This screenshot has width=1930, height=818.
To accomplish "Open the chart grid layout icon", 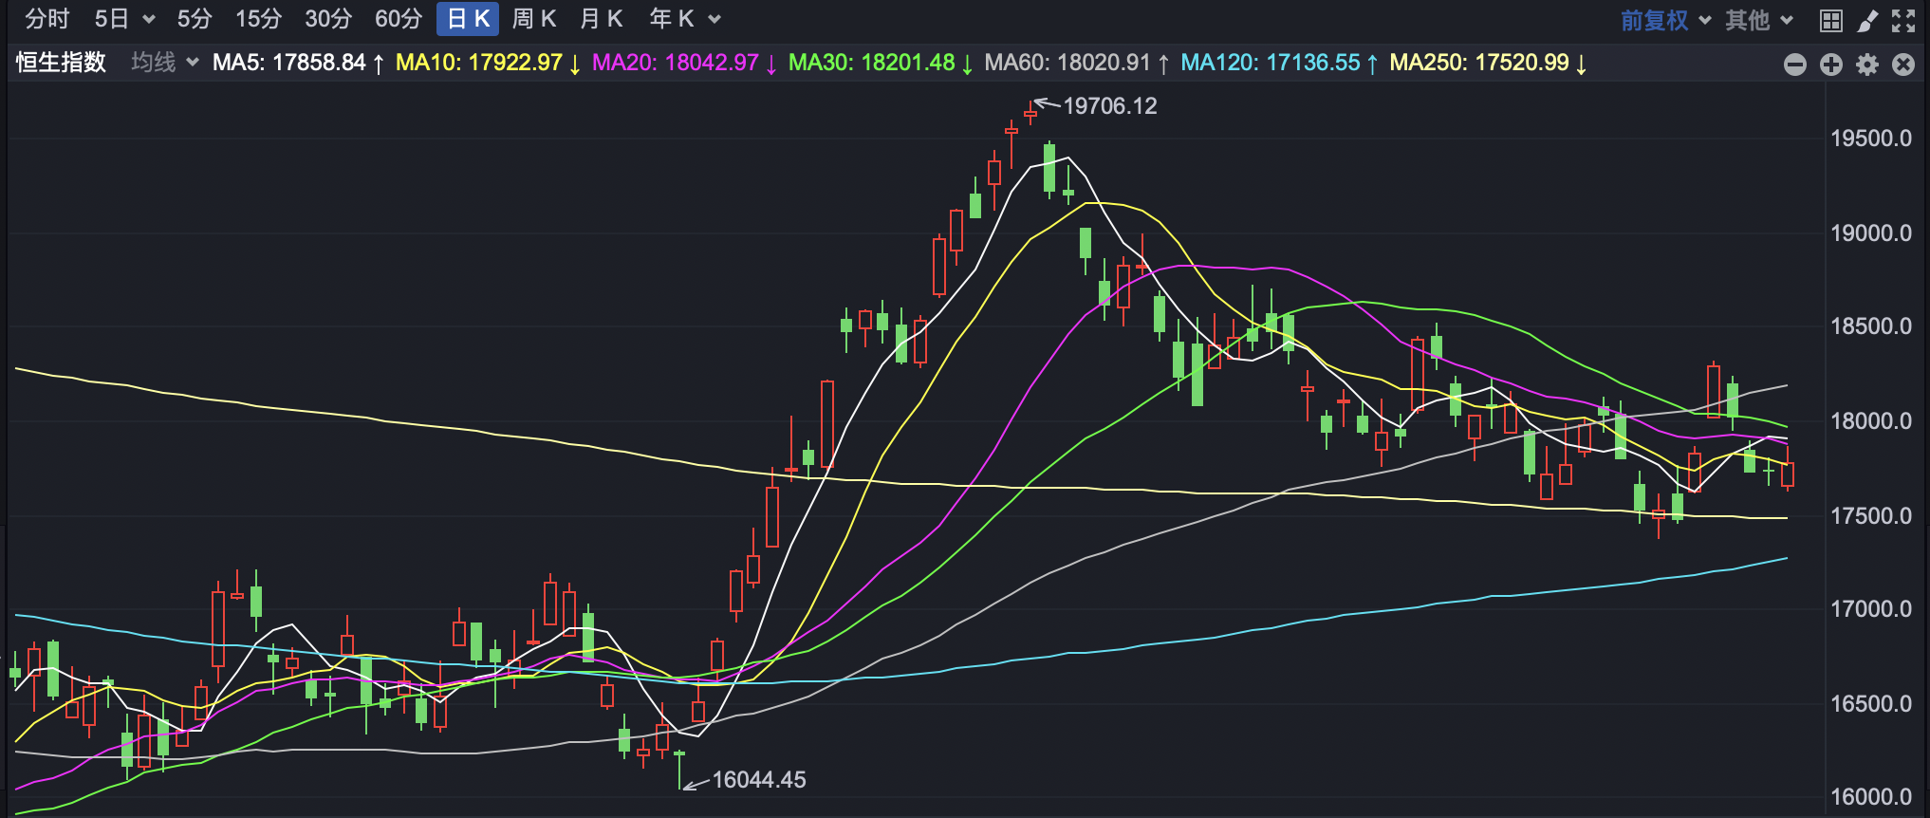I will [x=1831, y=20].
